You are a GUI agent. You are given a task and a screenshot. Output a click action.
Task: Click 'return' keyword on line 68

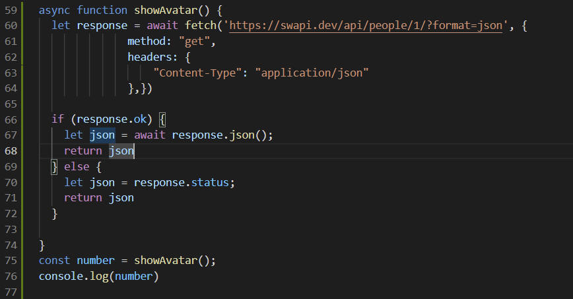coord(83,150)
